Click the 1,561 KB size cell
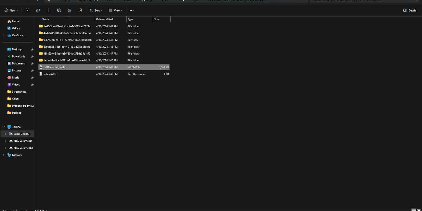Image resolution: width=422 pixels, height=211 pixels. click(x=164, y=67)
